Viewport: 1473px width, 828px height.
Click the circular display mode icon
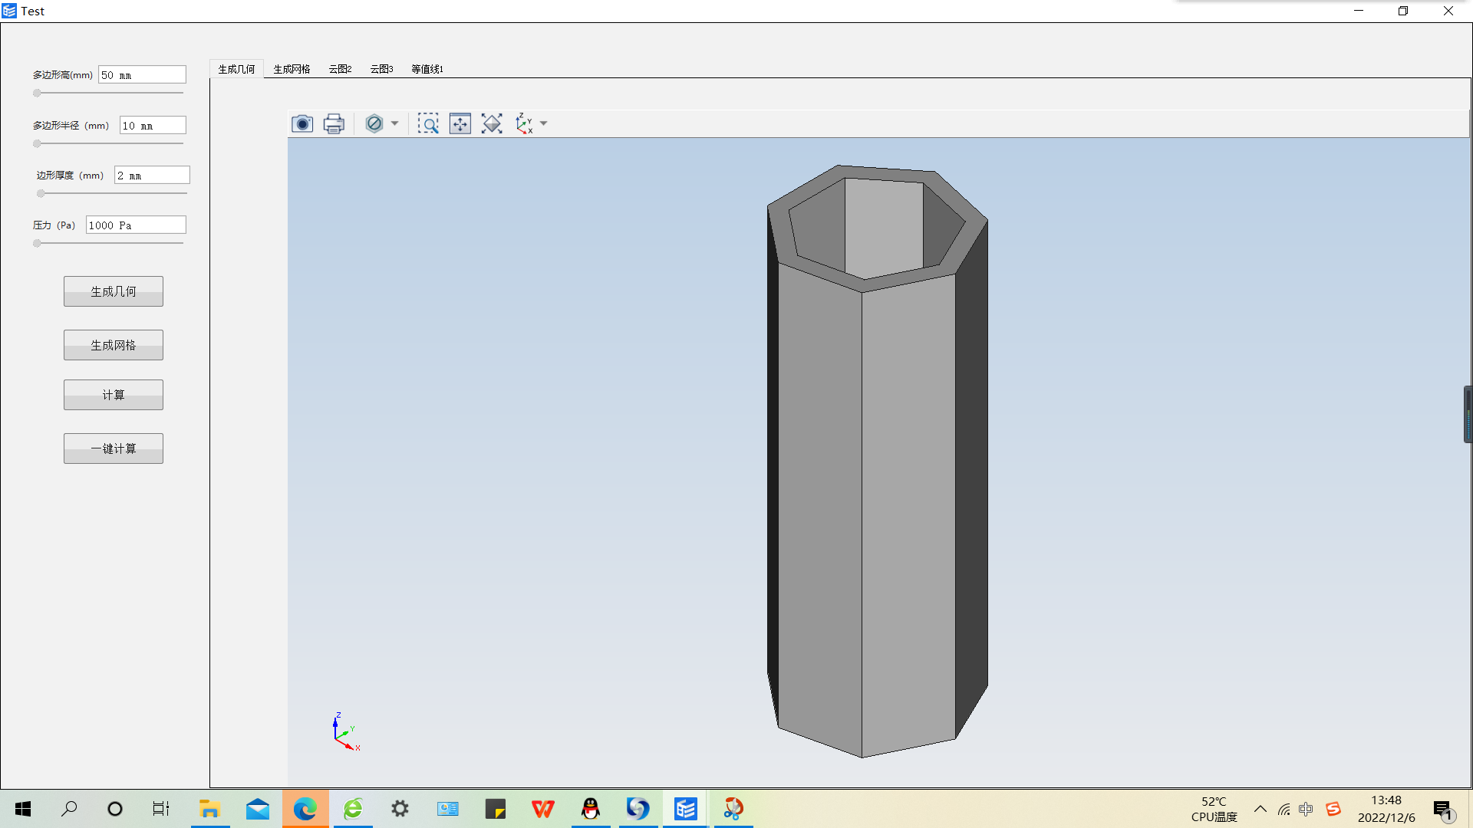coord(374,123)
